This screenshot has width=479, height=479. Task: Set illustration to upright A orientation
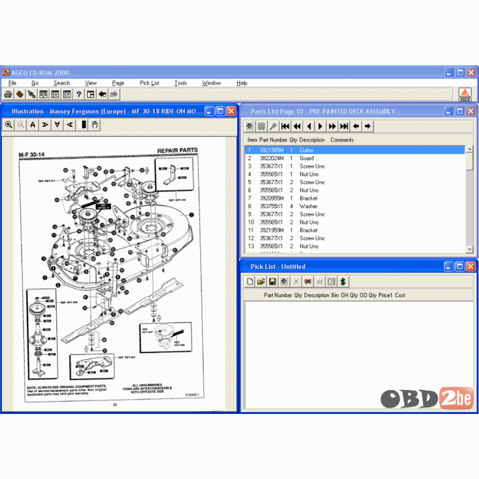coord(33,125)
